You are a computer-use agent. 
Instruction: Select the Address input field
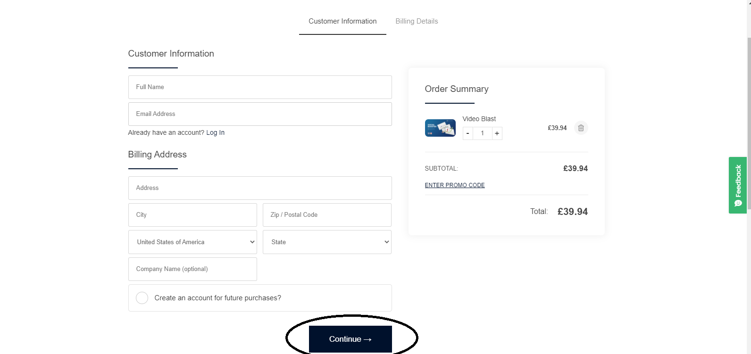(x=260, y=188)
